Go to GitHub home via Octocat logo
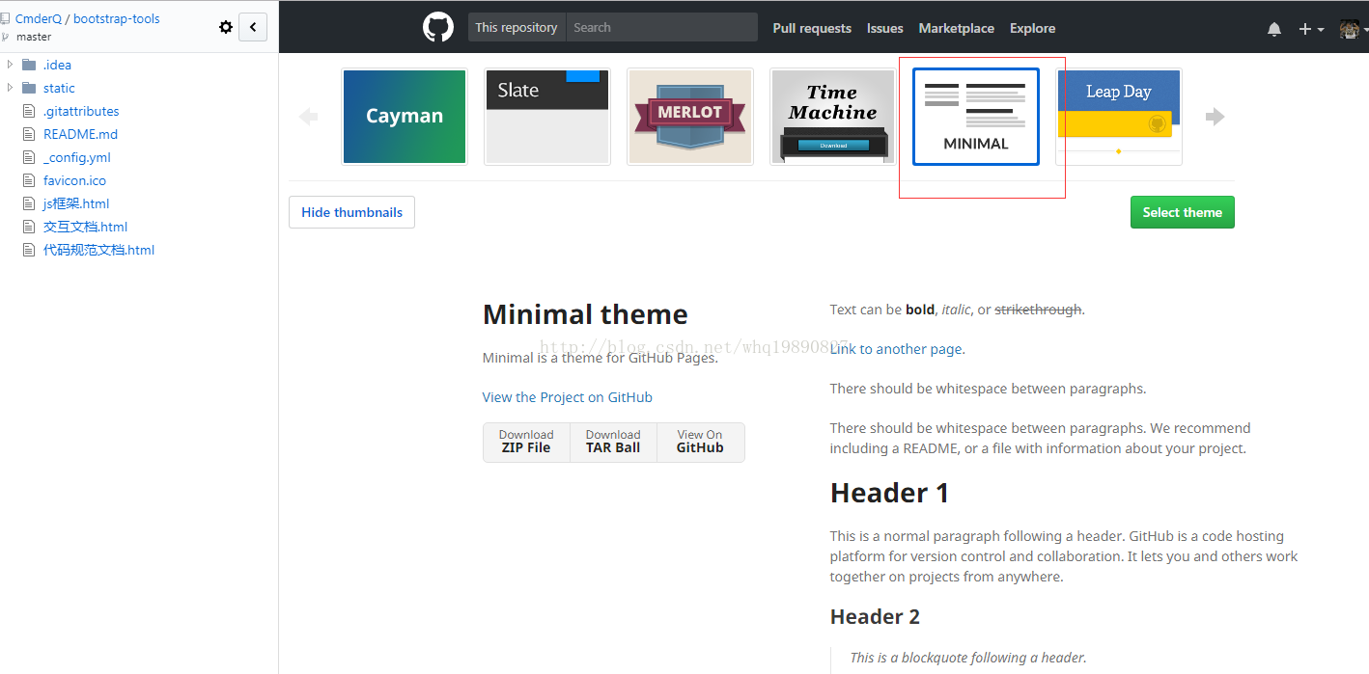The width and height of the screenshot is (1369, 674). pos(438,27)
